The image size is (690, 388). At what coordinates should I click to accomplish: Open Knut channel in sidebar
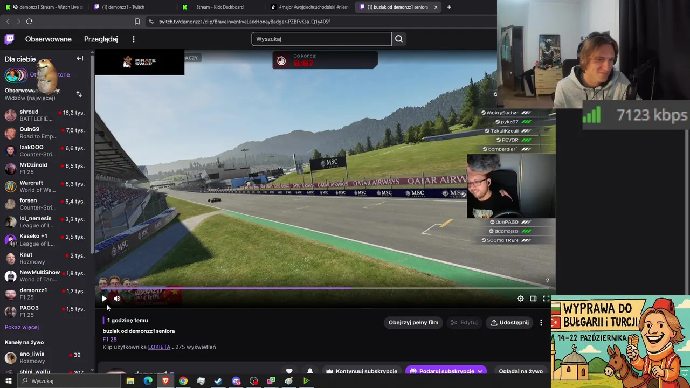46,258
